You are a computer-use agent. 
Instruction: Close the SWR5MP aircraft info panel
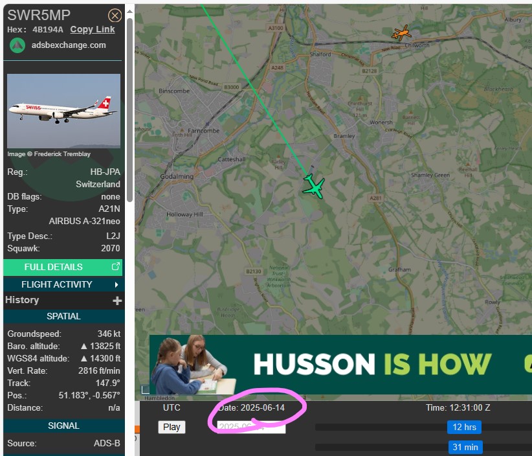115,16
